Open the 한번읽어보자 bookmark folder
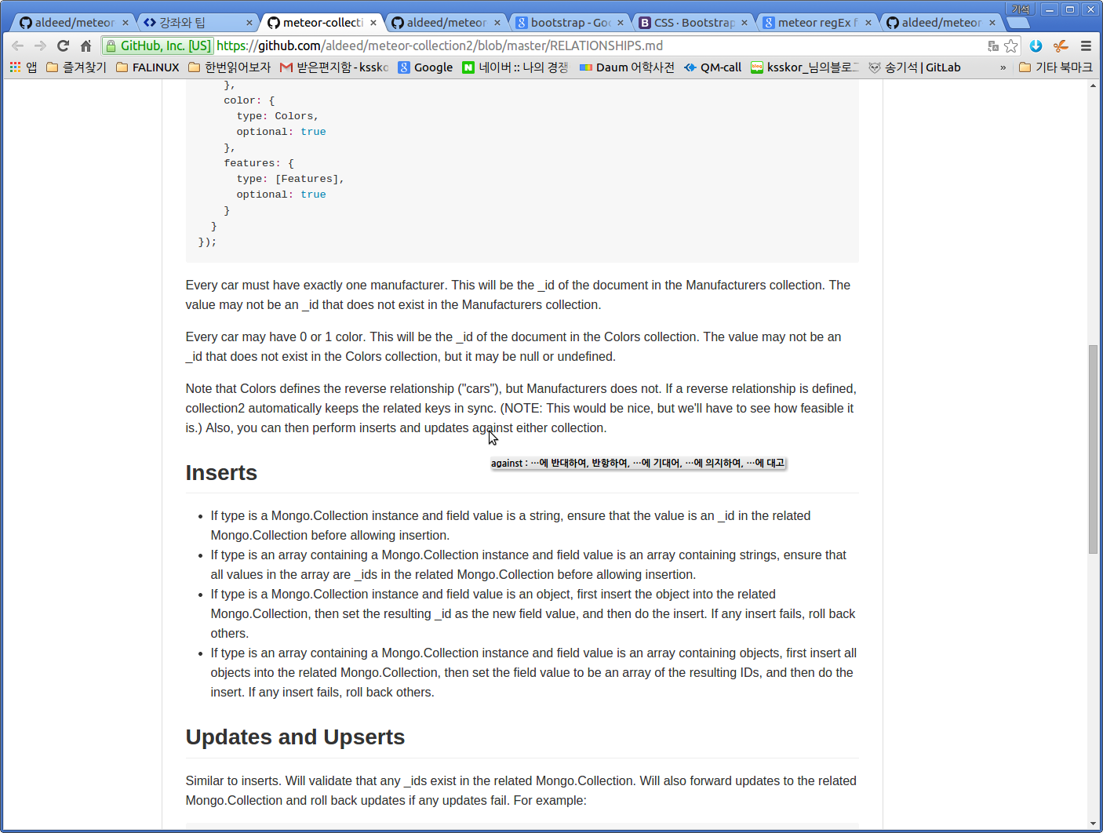 pos(230,67)
